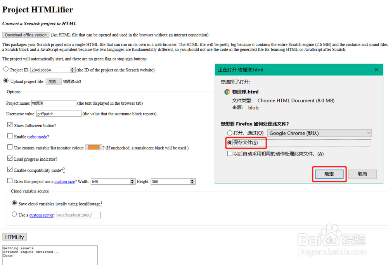Click the Height field stepper arrows
This screenshot has width=388, height=265.
tap(192, 181)
